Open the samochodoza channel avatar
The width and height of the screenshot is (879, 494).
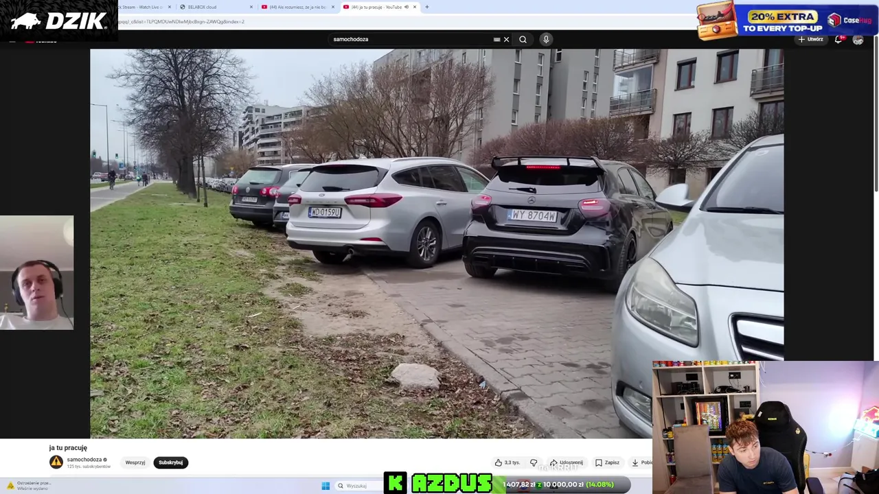(56, 462)
